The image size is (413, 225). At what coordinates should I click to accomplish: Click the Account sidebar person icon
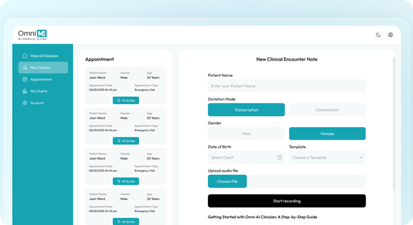pos(25,103)
